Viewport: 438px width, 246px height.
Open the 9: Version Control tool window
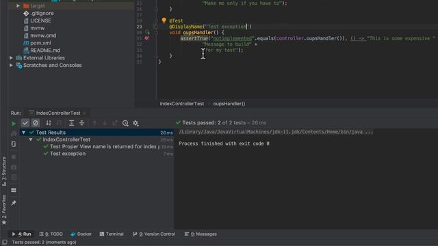click(154, 234)
